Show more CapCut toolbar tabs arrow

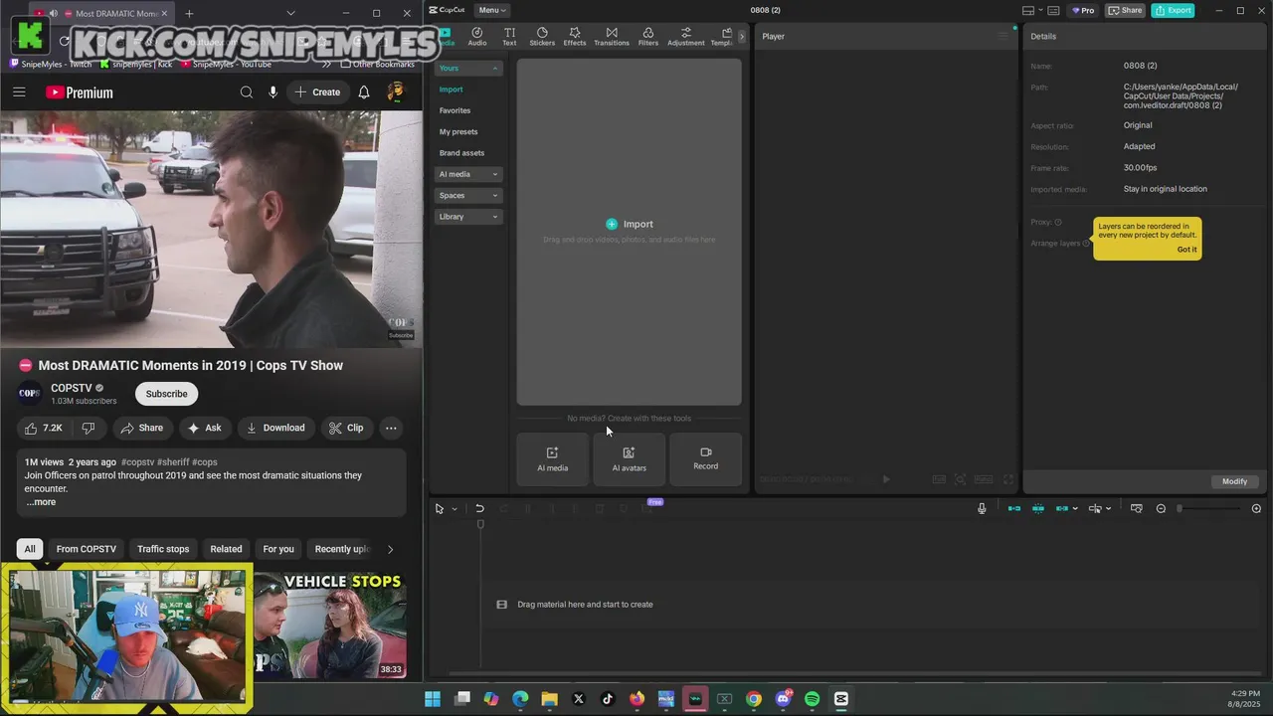click(741, 37)
